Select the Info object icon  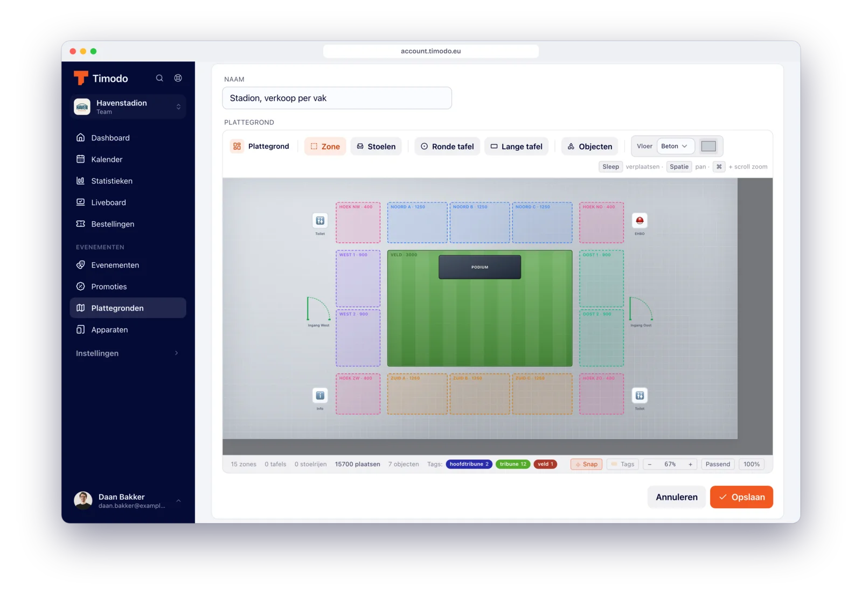pyautogui.click(x=320, y=396)
